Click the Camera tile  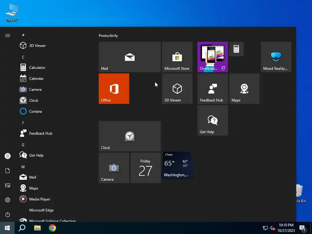[x=114, y=168]
